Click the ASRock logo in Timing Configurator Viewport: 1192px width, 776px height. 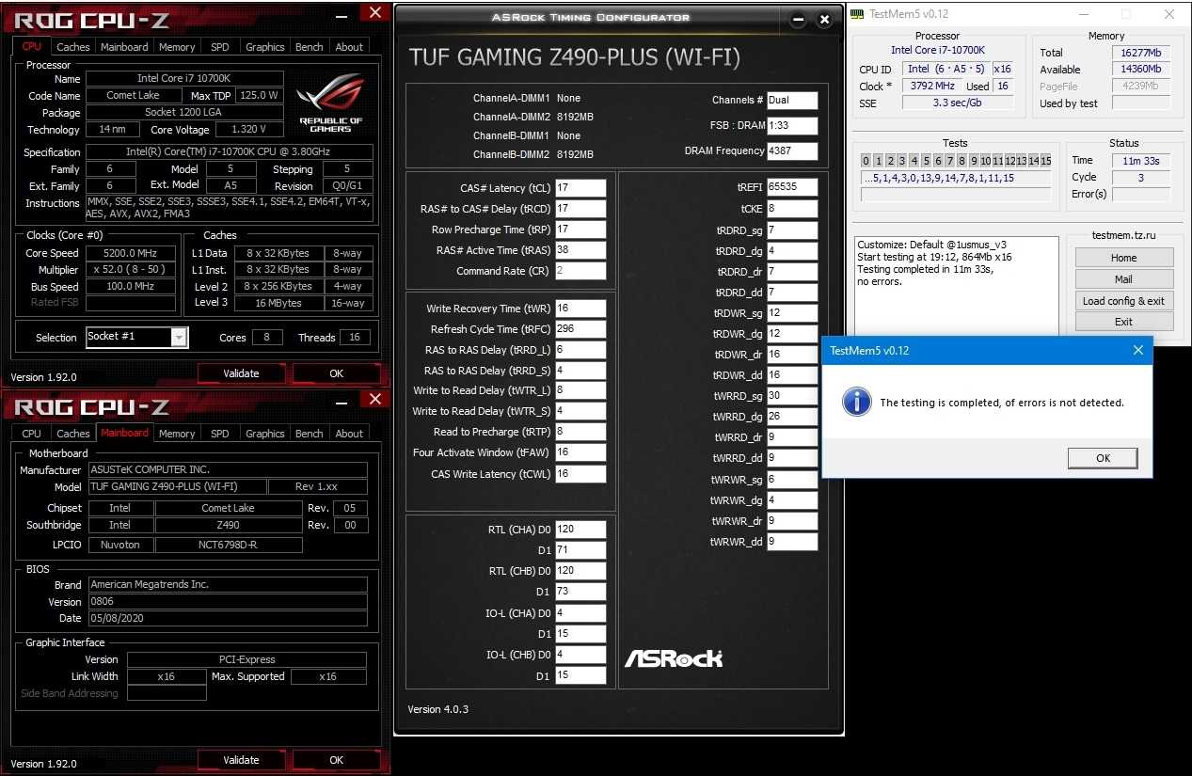(674, 657)
